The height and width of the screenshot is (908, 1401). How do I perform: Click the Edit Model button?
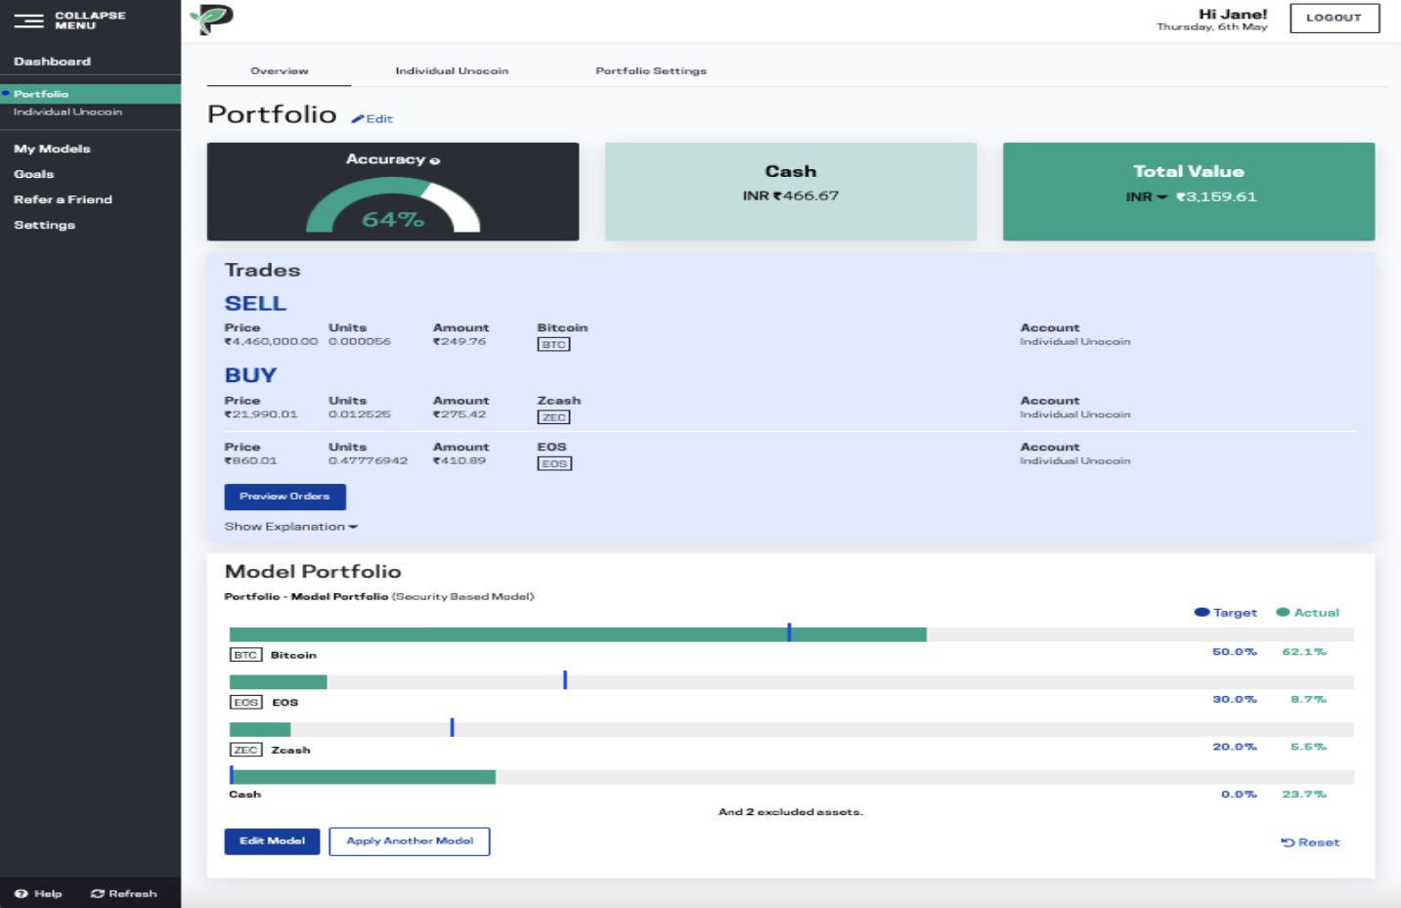coord(272,841)
